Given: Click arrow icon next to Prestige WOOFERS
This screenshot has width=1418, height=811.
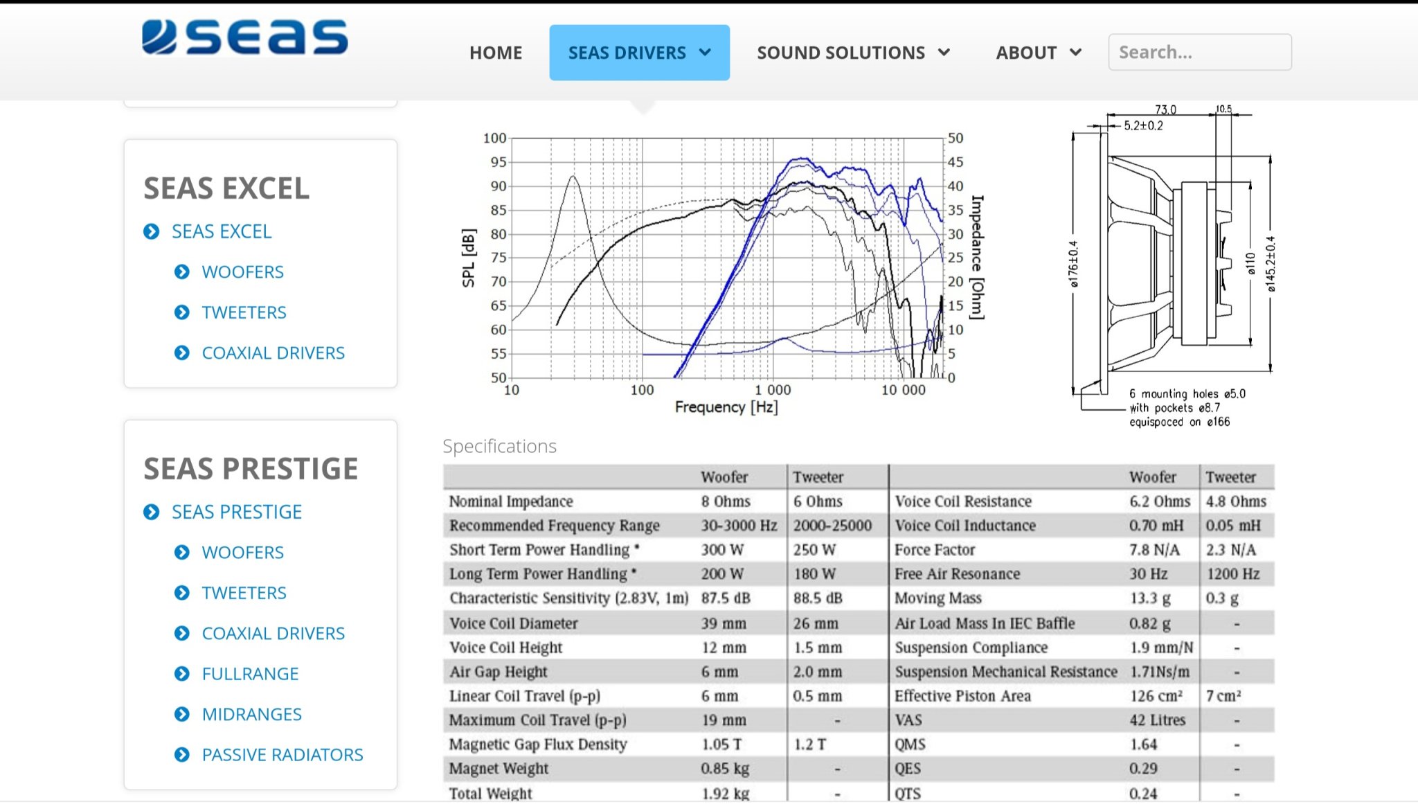Looking at the screenshot, I should 181,552.
